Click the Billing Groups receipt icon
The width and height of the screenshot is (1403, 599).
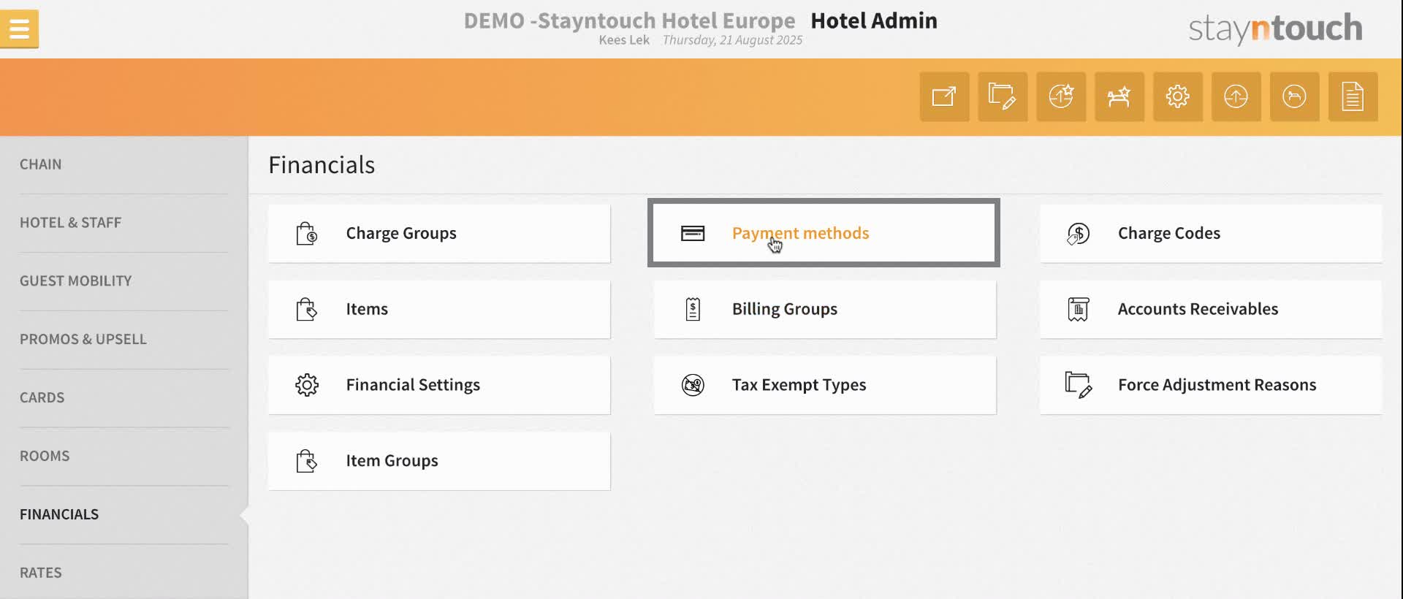(693, 310)
